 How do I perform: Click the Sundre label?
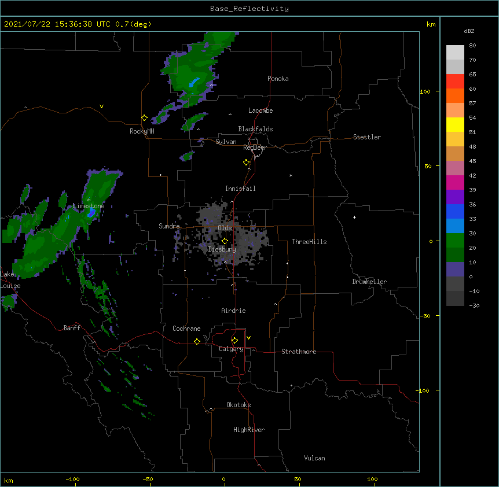[169, 226]
